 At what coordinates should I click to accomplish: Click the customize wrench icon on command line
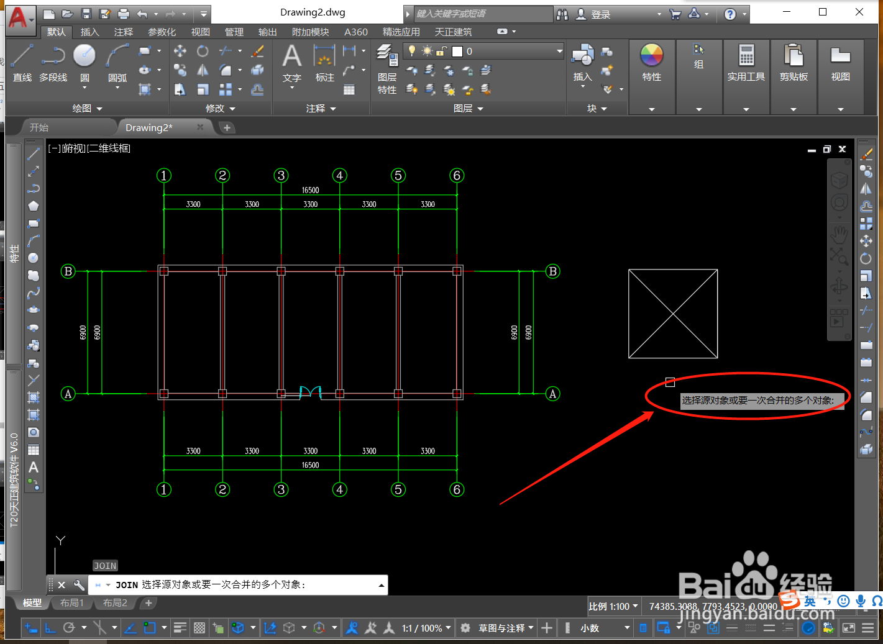click(79, 584)
